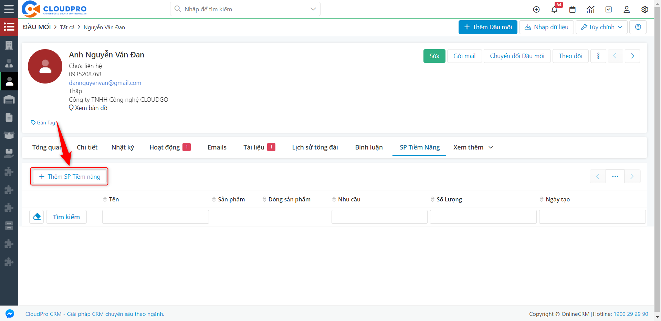Select the SP Tiềm Năng tab
The width and height of the screenshot is (661, 321).
click(x=419, y=147)
